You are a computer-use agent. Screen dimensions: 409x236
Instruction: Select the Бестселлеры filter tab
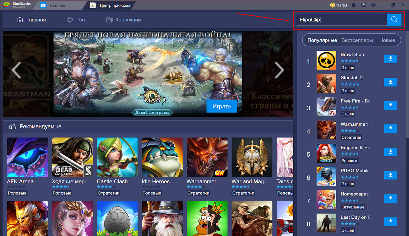pos(357,40)
